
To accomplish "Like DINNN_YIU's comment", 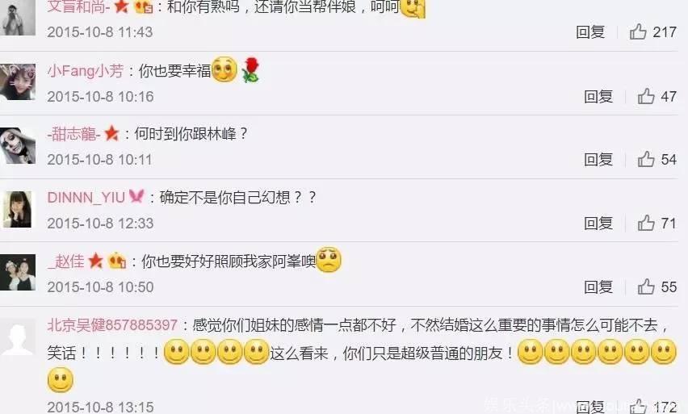I will (x=646, y=223).
